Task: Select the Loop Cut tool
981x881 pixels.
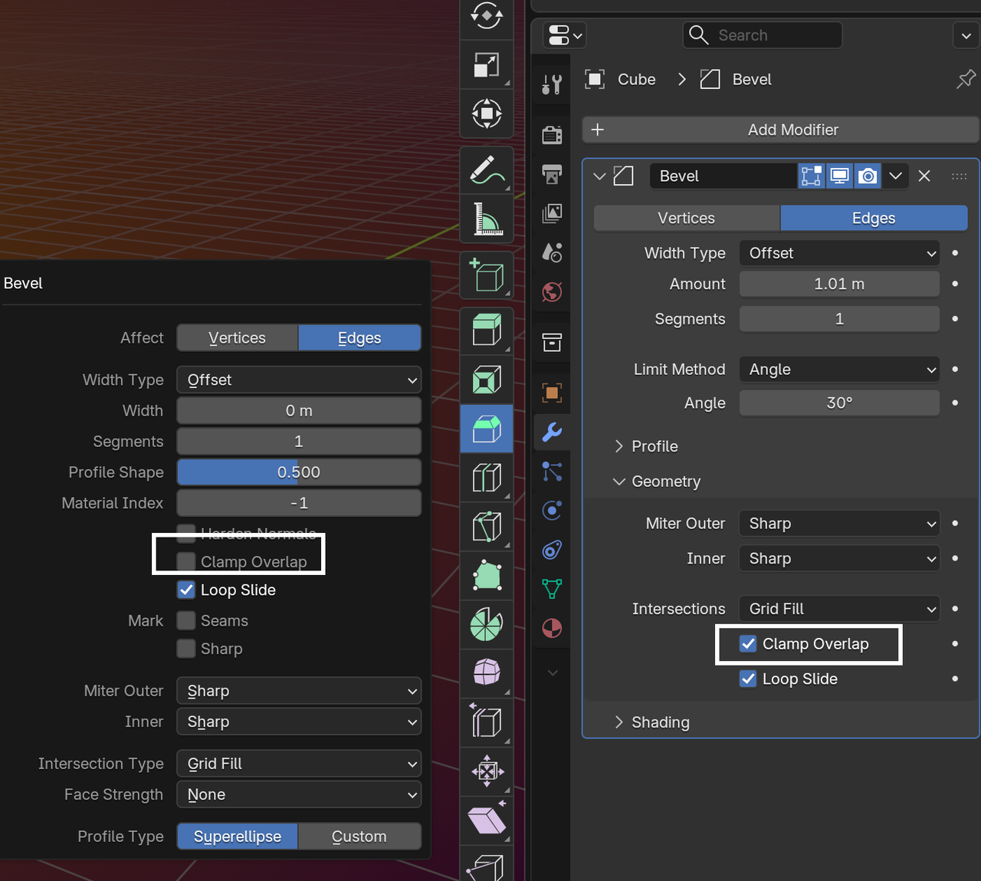Action: click(487, 478)
